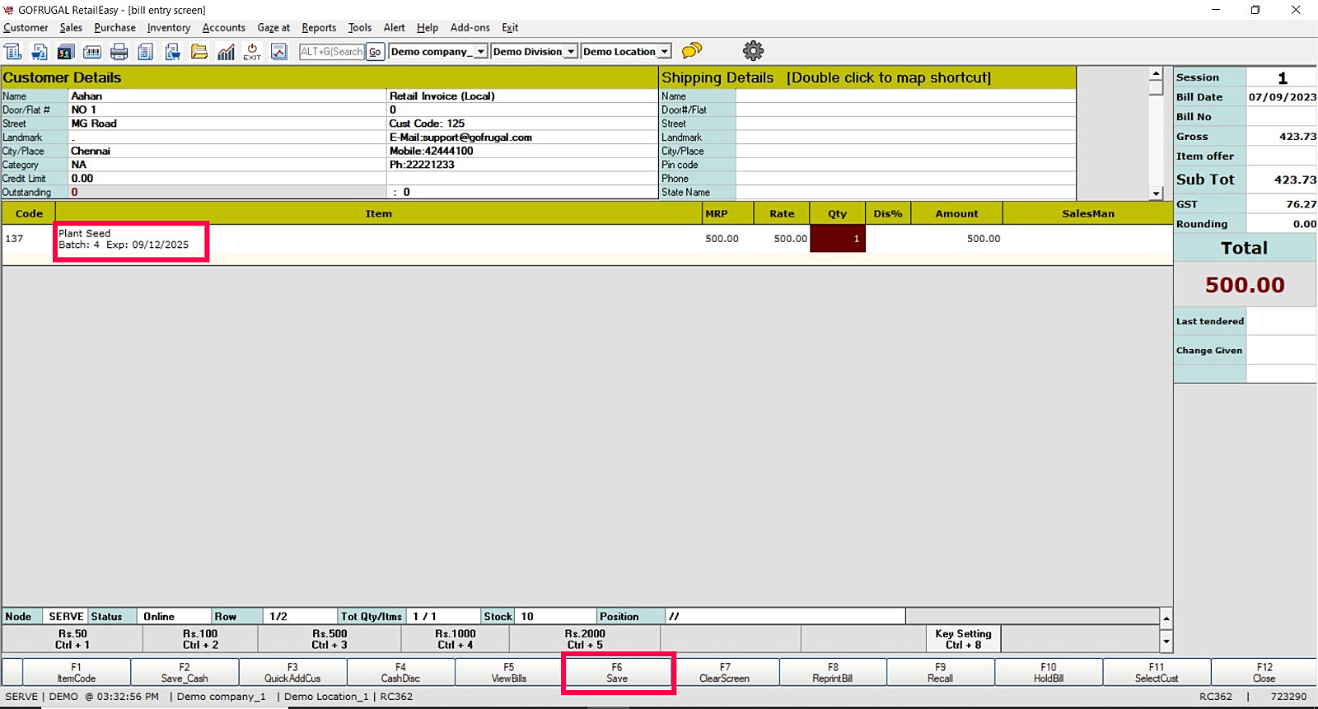Click the GOFRUGAL app icon in title bar
This screenshot has height=709, width=1318.
coord(9,10)
